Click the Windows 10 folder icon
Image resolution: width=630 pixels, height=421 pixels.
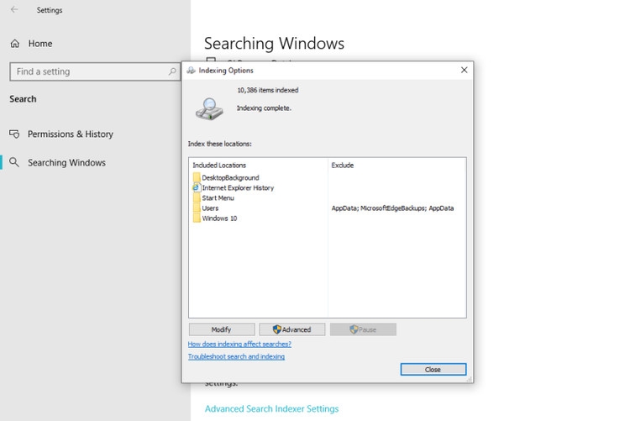coord(197,218)
